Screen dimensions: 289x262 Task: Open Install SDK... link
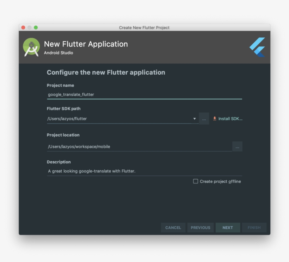click(230, 119)
